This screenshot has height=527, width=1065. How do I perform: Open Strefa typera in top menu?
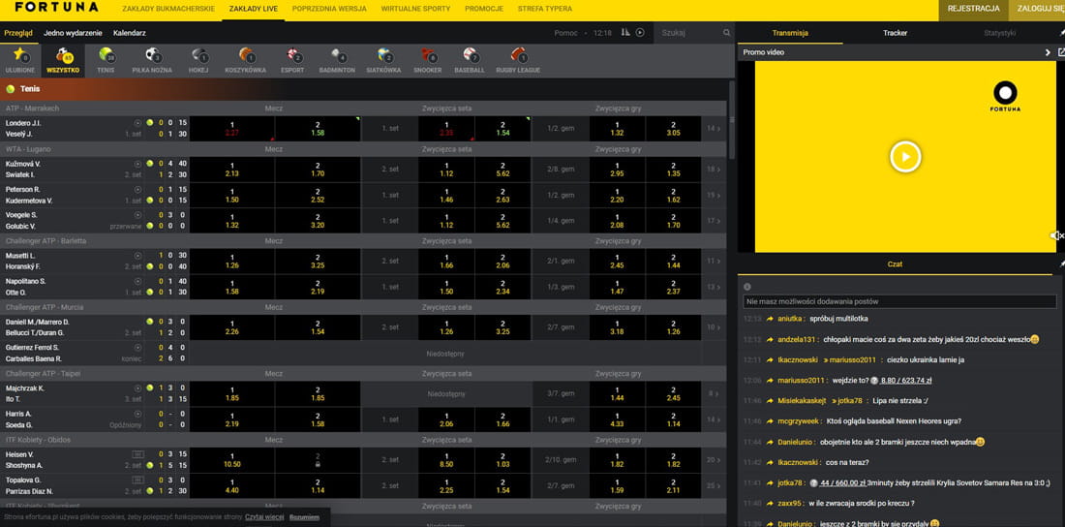[x=545, y=9]
